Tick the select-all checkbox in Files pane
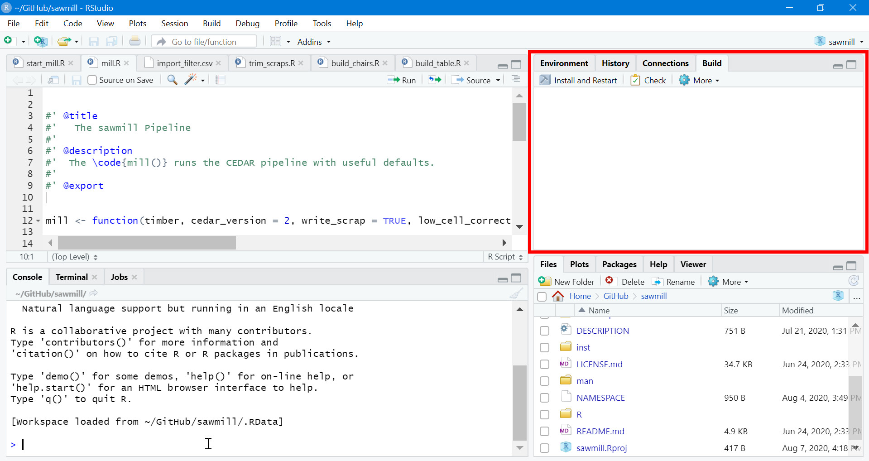The width and height of the screenshot is (869, 461). pos(542,297)
